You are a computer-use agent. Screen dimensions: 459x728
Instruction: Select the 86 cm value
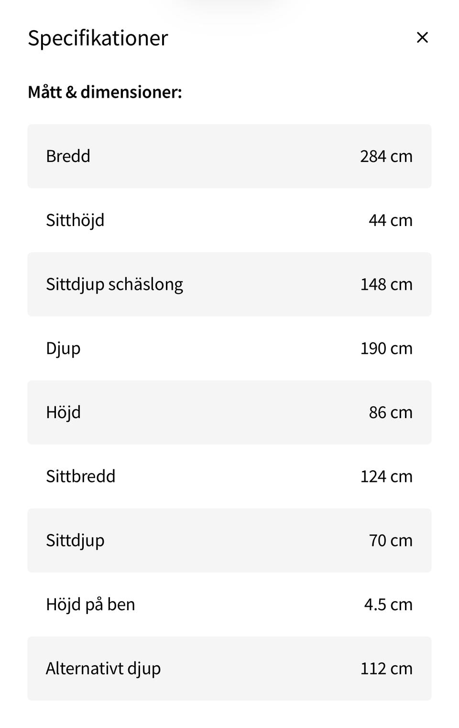(390, 412)
